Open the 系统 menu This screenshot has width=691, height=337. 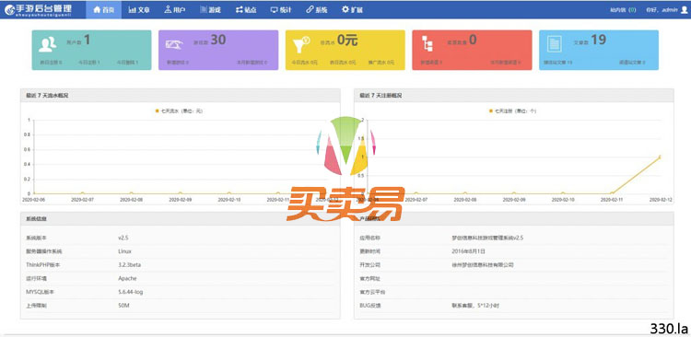point(316,10)
